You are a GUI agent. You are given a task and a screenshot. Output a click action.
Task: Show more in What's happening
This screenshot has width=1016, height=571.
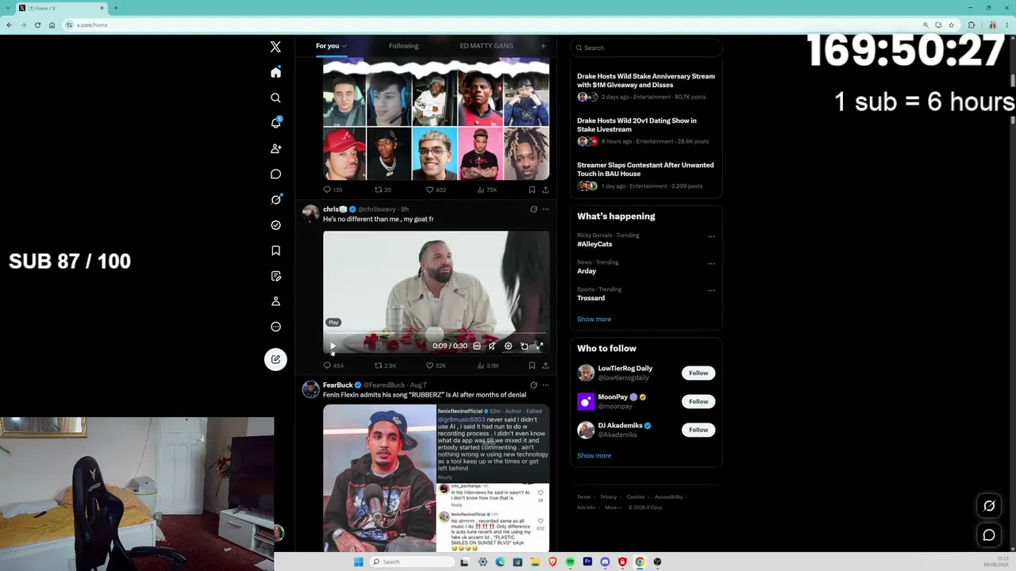(x=594, y=319)
